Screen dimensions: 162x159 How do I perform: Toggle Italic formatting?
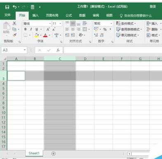31,29
